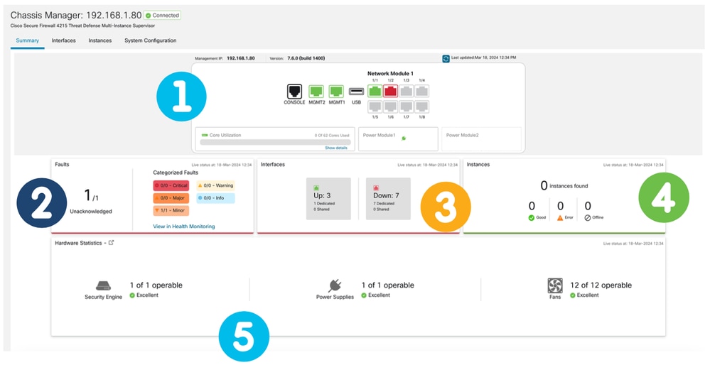
Task: Open the Interfaces tab
Action: click(63, 40)
